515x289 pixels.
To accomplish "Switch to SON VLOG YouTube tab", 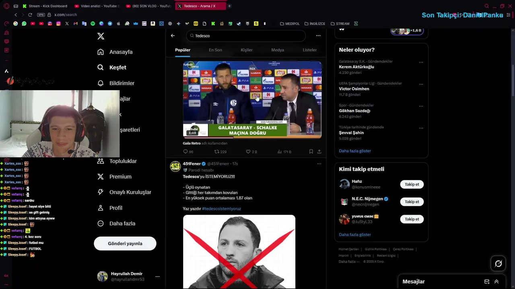I will click(148, 6).
